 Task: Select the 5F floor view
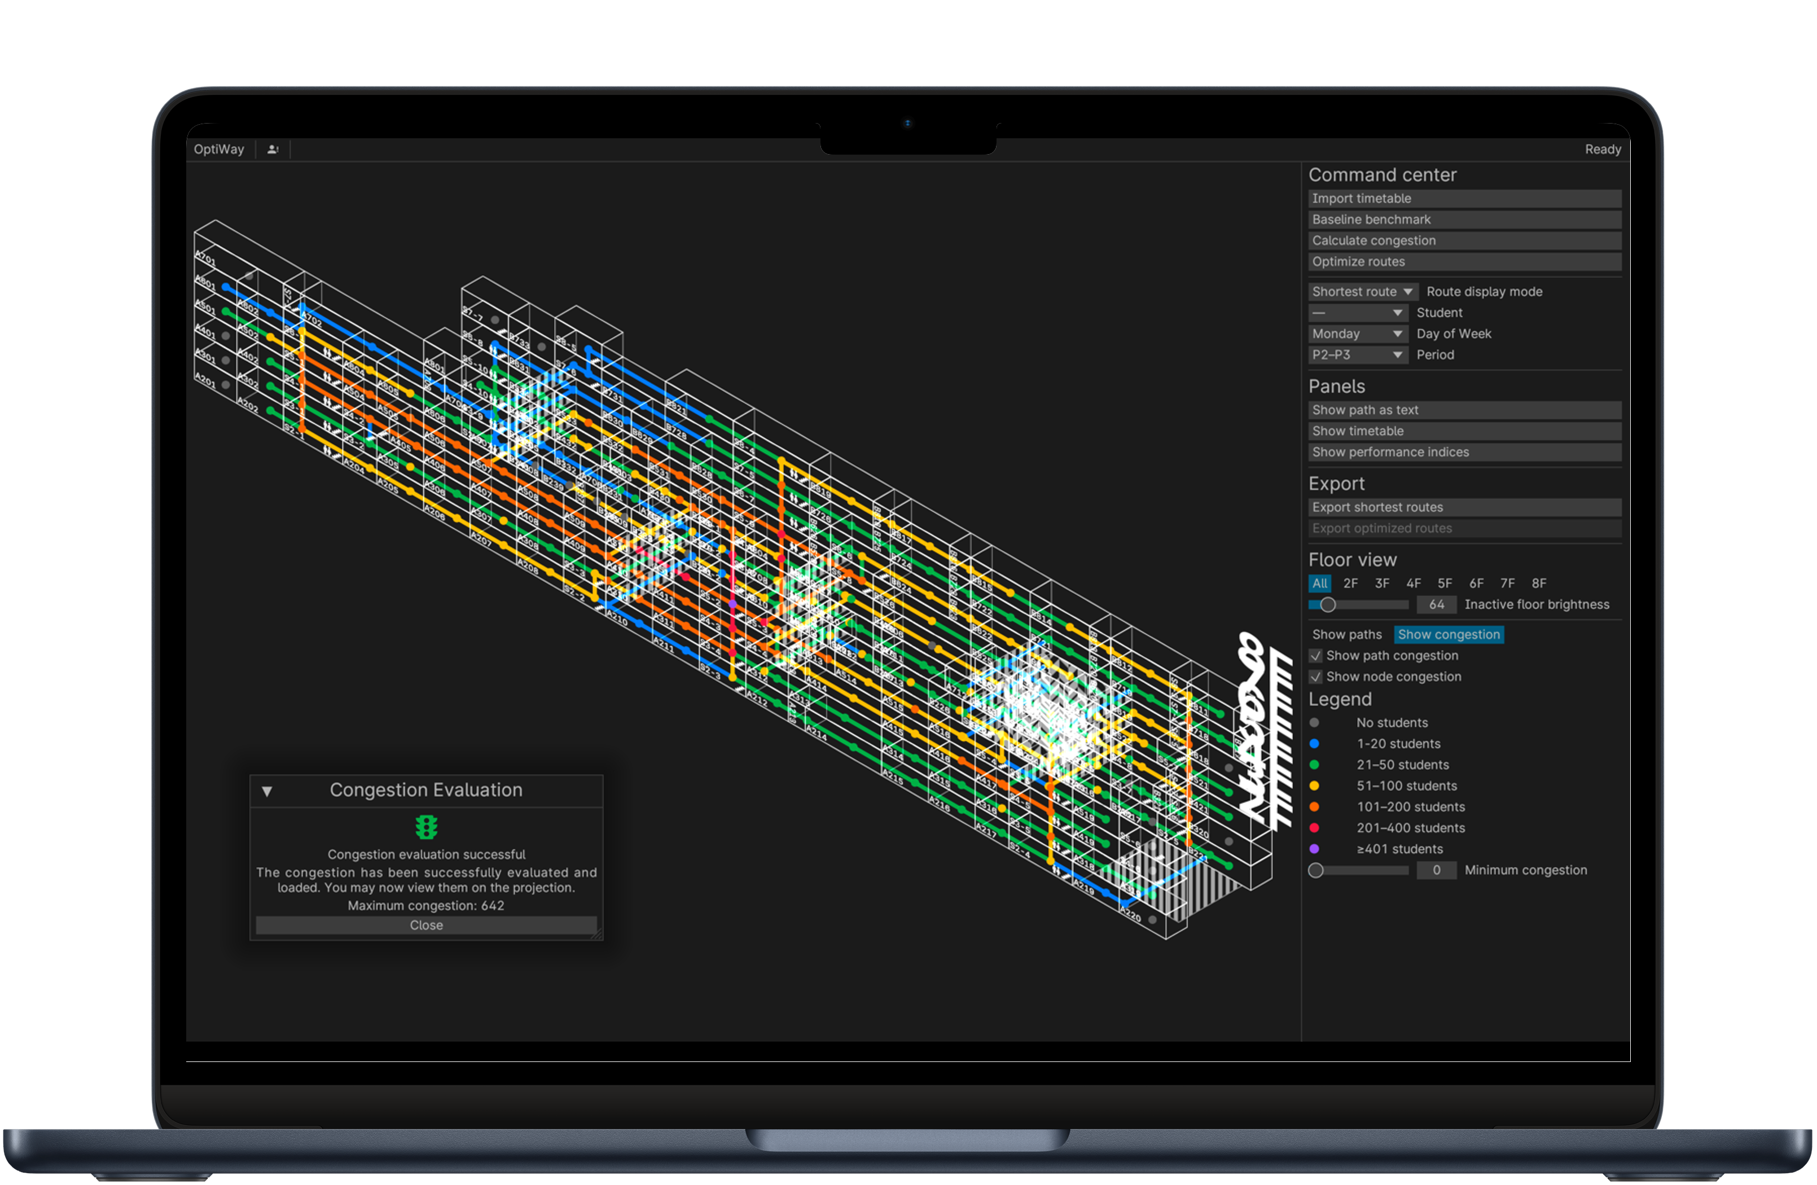click(x=1445, y=583)
